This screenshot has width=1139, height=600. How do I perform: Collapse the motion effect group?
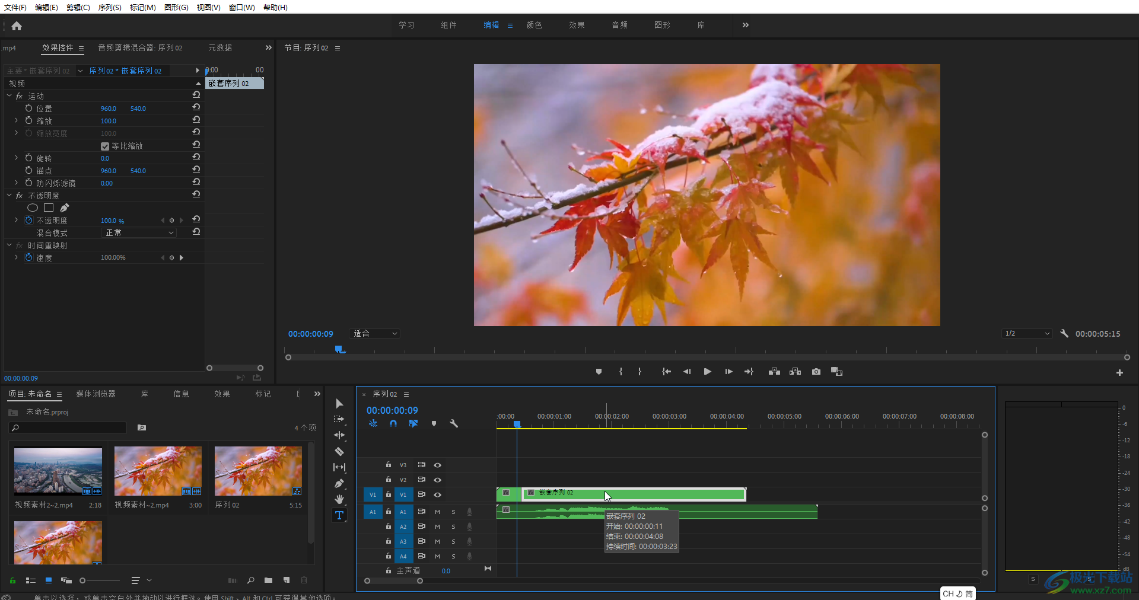coord(9,95)
